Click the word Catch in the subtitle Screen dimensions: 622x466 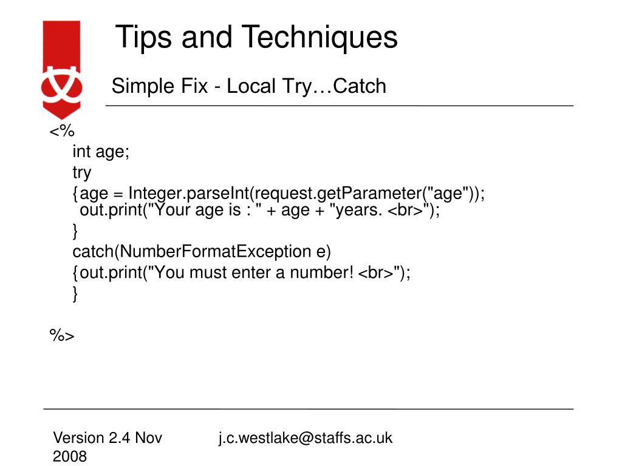tap(360, 86)
